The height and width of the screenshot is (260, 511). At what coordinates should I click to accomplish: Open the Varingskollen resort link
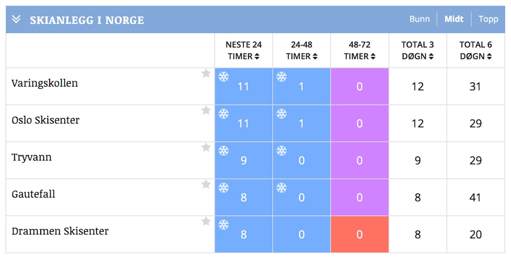(45, 83)
